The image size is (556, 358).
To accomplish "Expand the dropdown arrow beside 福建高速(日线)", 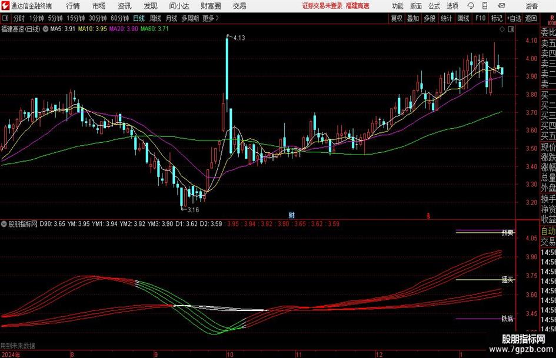I will pos(45,29).
